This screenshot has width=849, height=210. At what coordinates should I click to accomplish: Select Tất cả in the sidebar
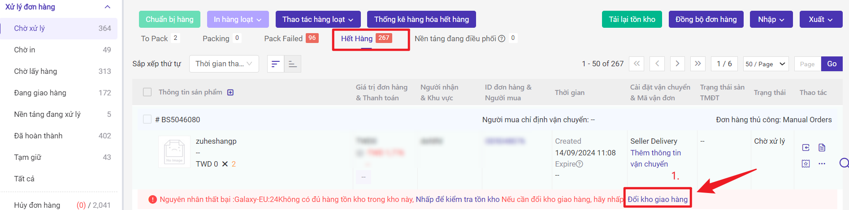59,179
